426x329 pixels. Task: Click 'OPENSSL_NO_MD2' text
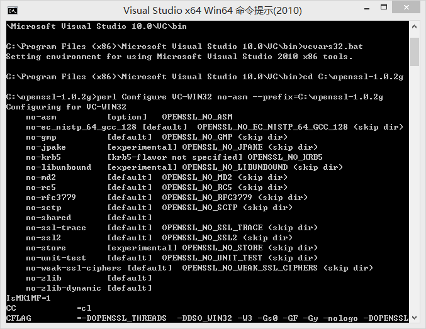[x=197, y=177]
